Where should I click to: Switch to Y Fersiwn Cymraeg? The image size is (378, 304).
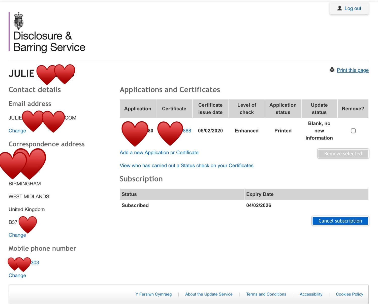[x=153, y=294]
